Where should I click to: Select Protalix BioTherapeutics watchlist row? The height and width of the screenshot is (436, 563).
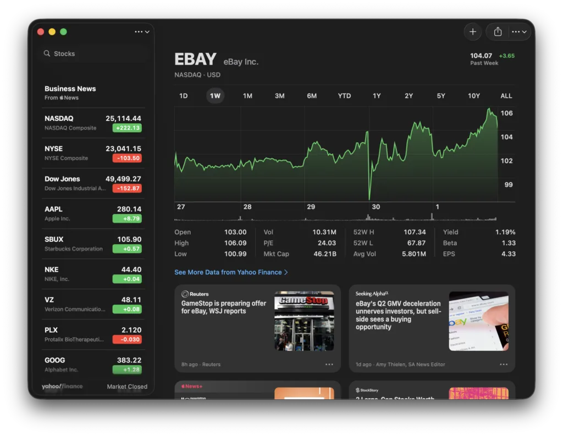click(x=93, y=334)
